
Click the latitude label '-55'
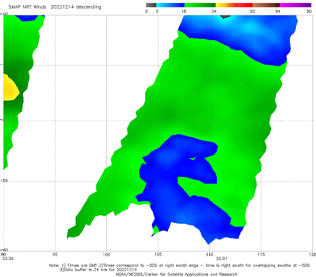4,180
